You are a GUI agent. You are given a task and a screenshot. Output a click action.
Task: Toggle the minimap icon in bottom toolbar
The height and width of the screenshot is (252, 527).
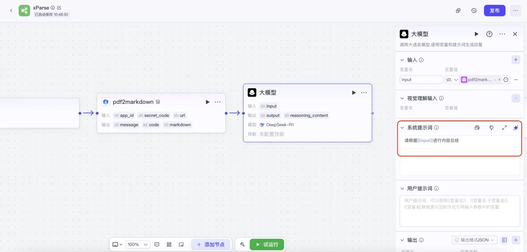181,245
